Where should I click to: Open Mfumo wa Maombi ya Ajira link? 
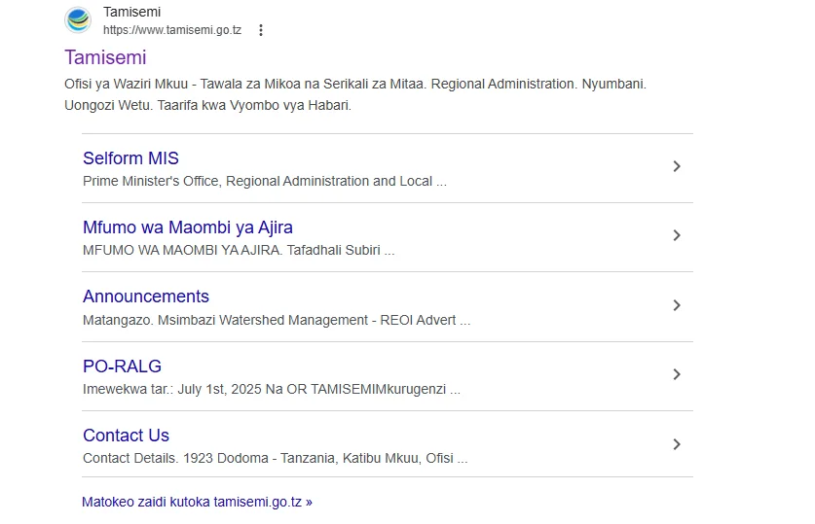tap(187, 227)
